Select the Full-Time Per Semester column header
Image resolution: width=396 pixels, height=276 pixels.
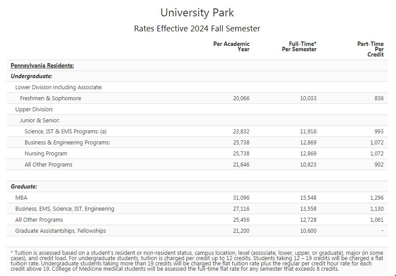coord(299,46)
